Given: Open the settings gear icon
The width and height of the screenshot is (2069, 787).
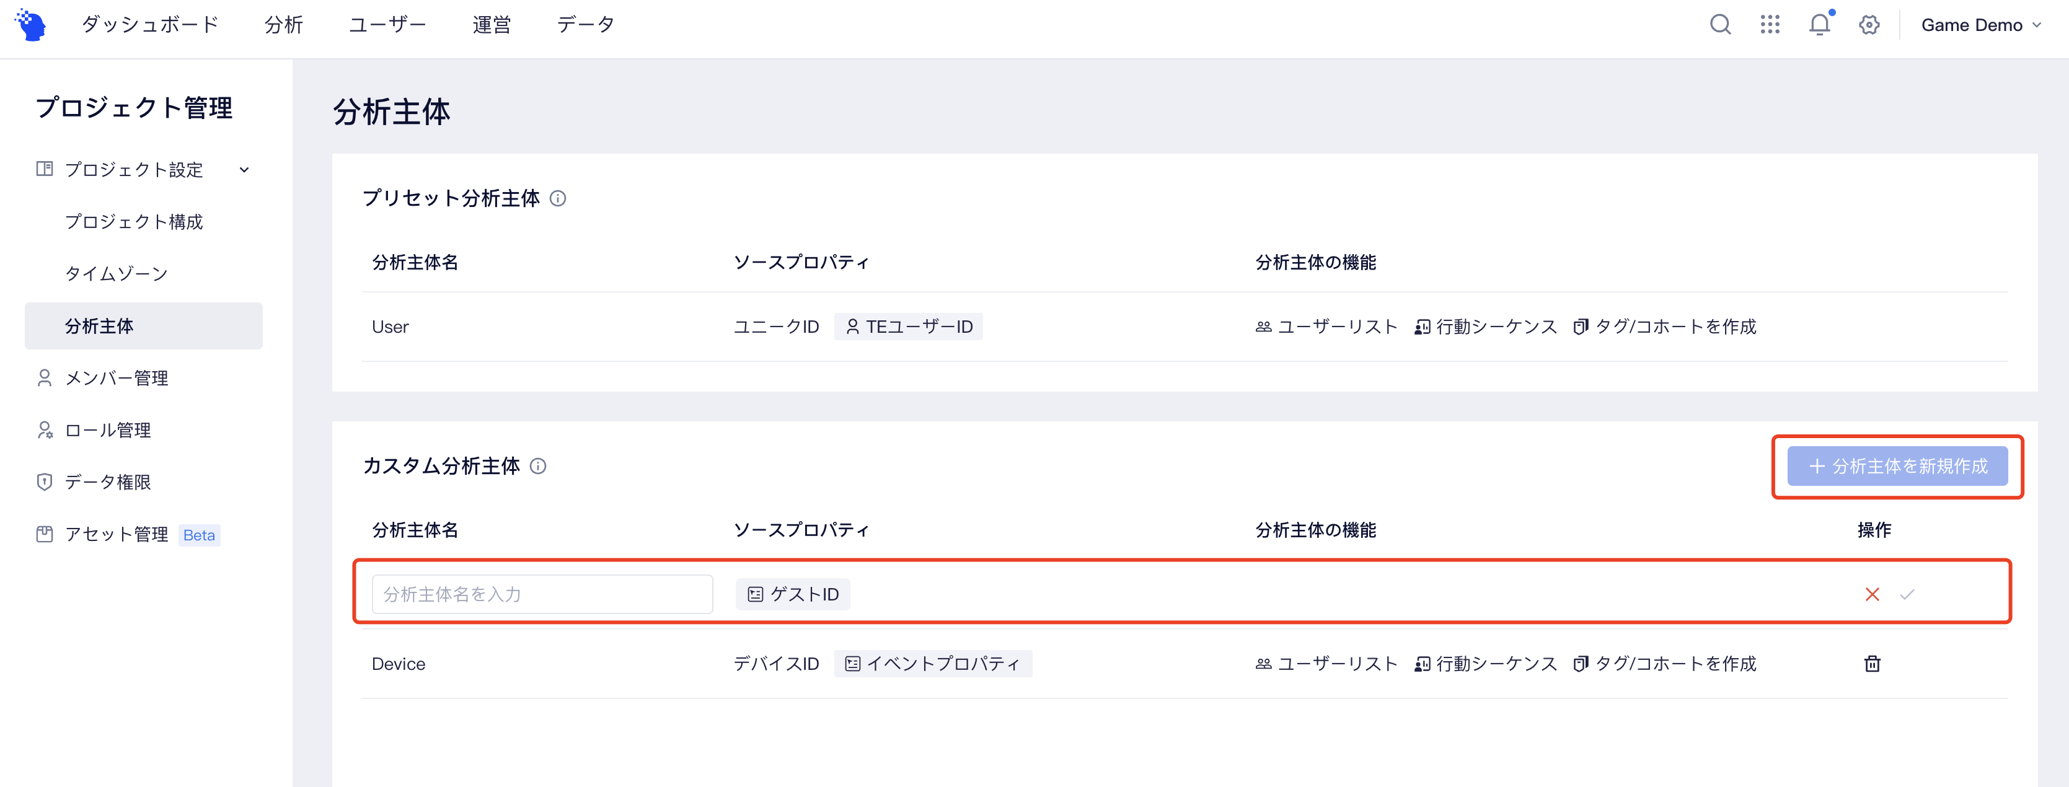Looking at the screenshot, I should coord(1869,25).
